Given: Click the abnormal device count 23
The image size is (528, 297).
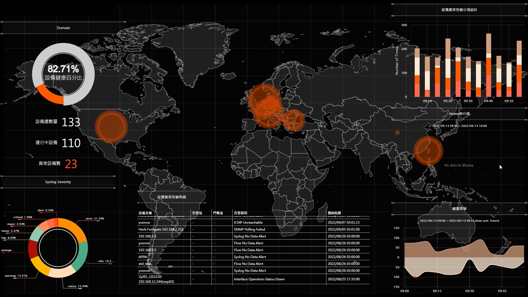Looking at the screenshot, I should pos(71,164).
